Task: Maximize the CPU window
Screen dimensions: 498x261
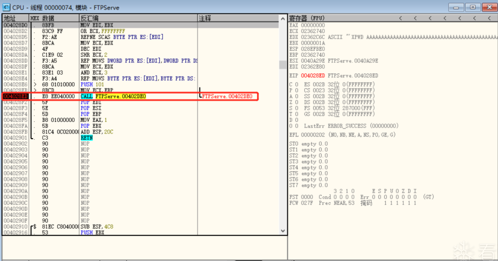Action: [472, 7]
